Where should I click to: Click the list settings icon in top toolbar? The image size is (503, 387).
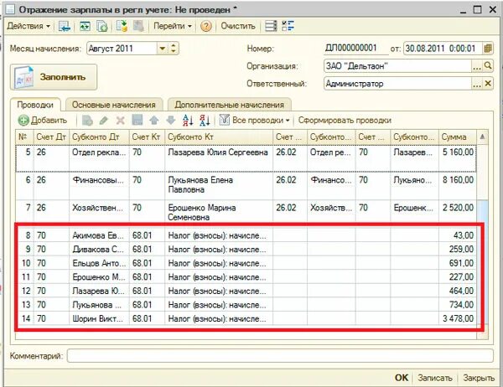pyautogui.click(x=271, y=26)
